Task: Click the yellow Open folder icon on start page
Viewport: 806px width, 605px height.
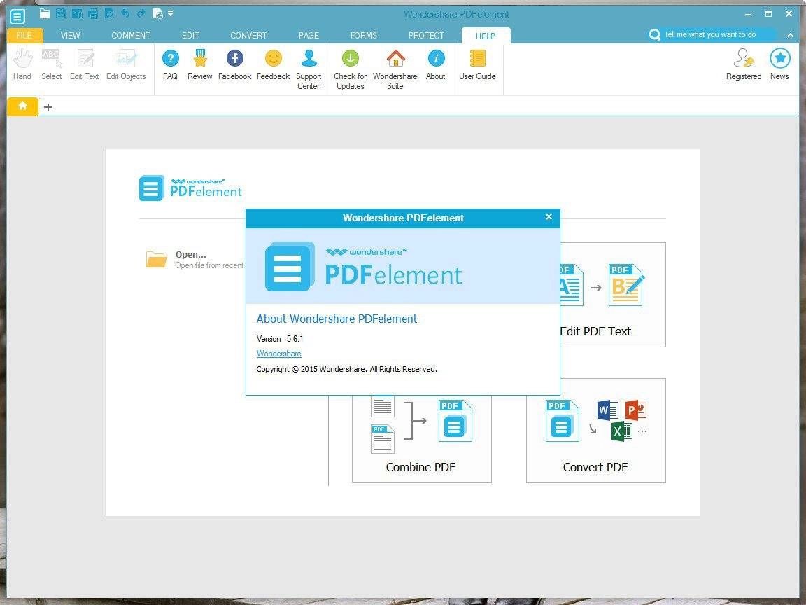Action: [156, 260]
